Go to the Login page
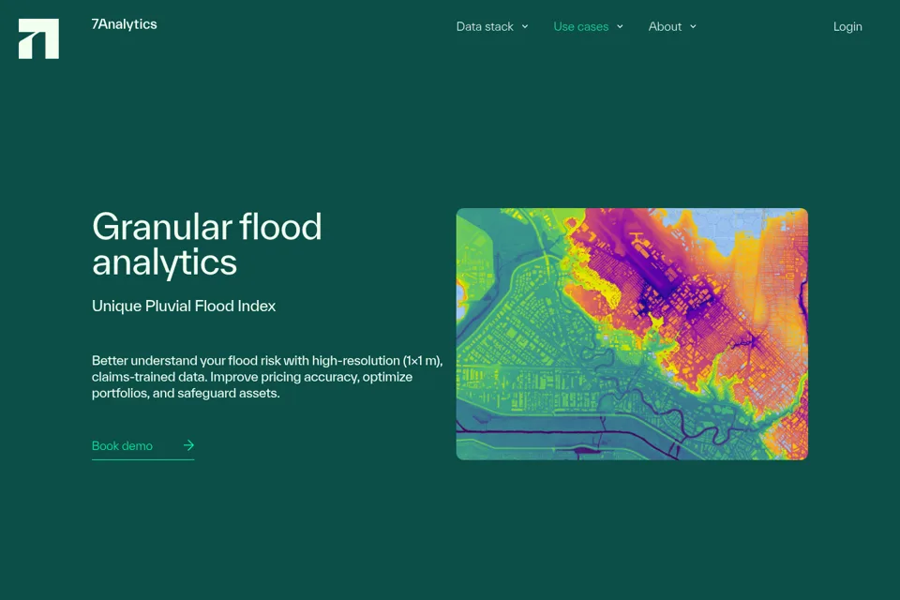The image size is (900, 600). pyautogui.click(x=847, y=26)
